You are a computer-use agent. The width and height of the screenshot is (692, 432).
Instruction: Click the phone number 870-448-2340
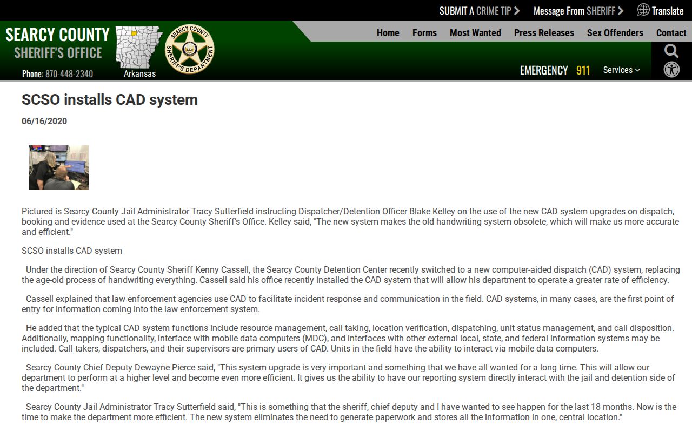tap(69, 73)
